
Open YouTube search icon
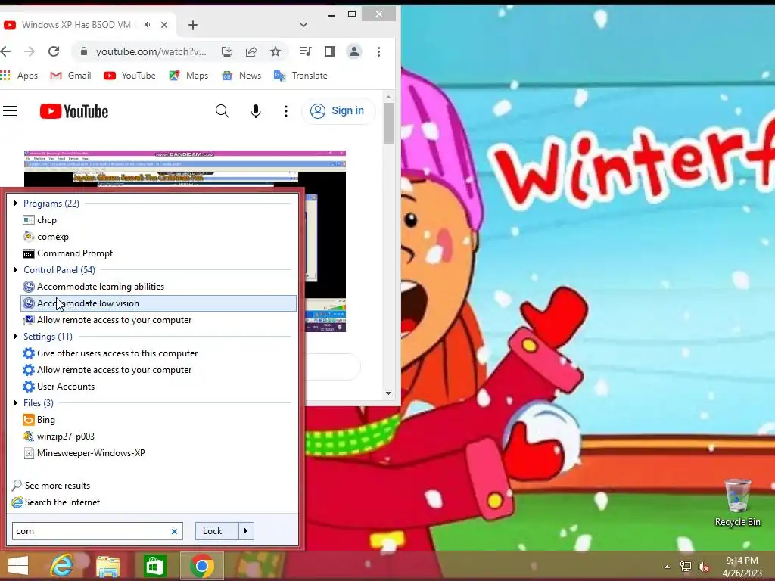pyautogui.click(x=223, y=111)
